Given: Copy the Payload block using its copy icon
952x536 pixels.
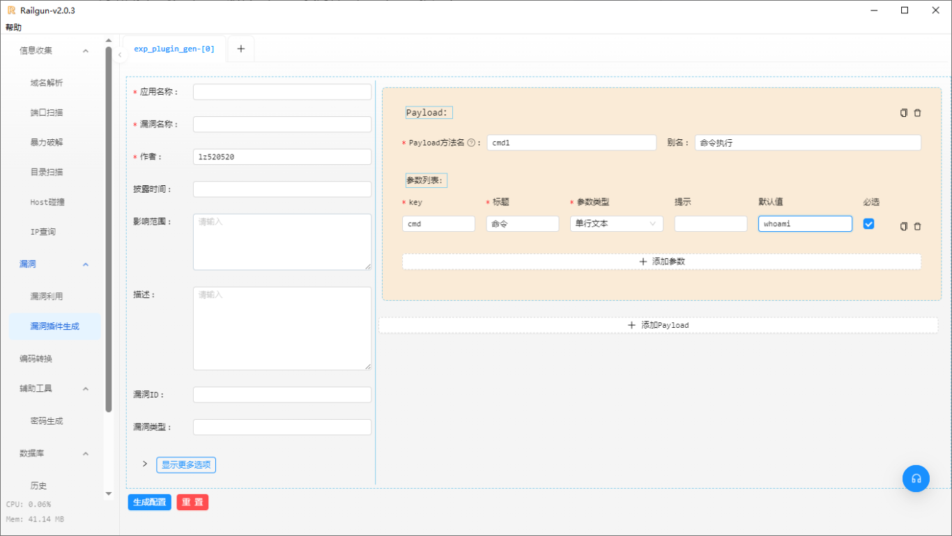Looking at the screenshot, I should pyautogui.click(x=904, y=113).
